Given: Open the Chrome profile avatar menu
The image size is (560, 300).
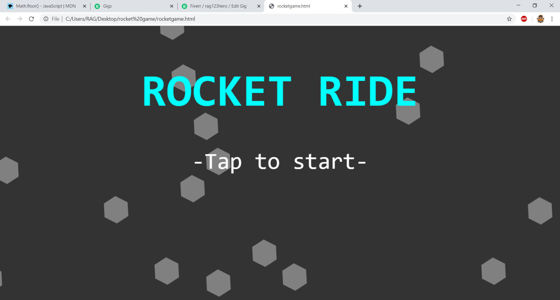Looking at the screenshot, I should pyautogui.click(x=540, y=19).
